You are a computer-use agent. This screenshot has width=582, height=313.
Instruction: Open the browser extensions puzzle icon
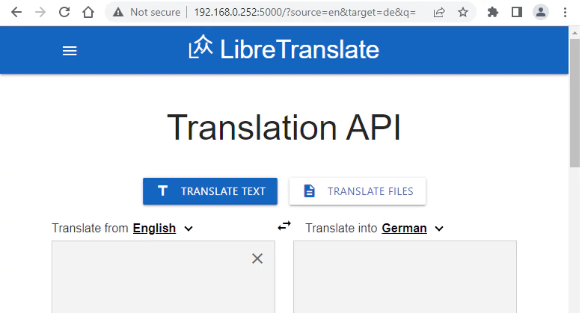[x=493, y=12]
